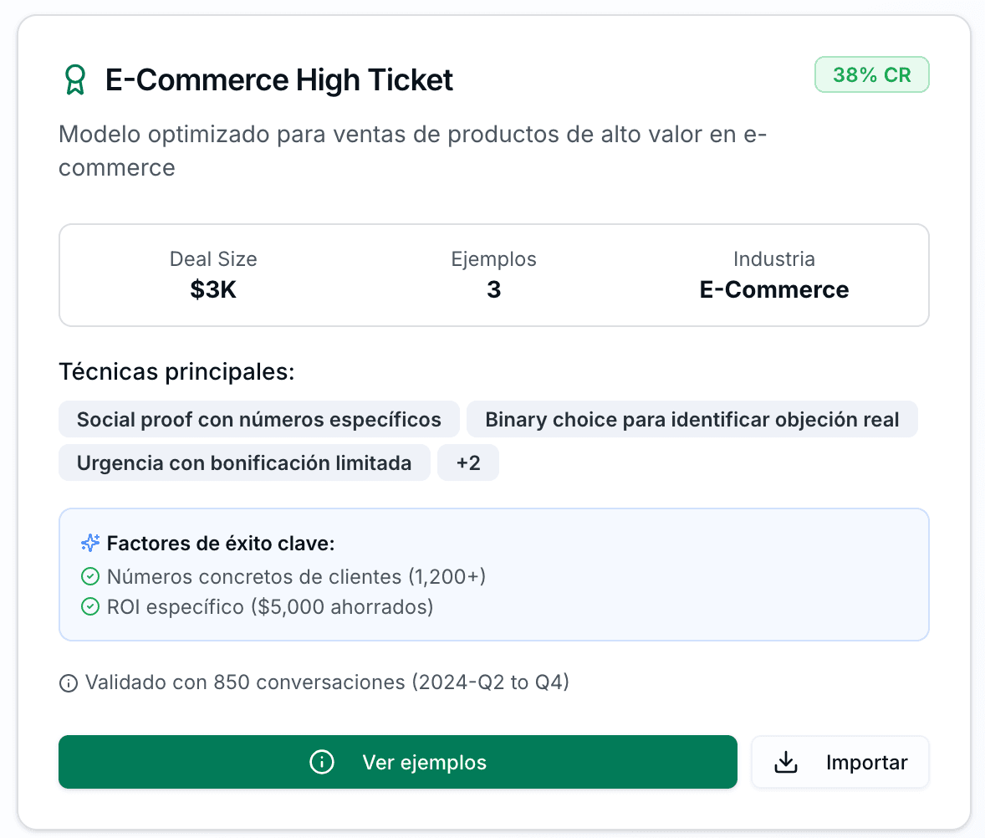Click the info icon in Ver ejemplos
Image resolution: width=985 pixels, height=838 pixels.
tap(322, 762)
